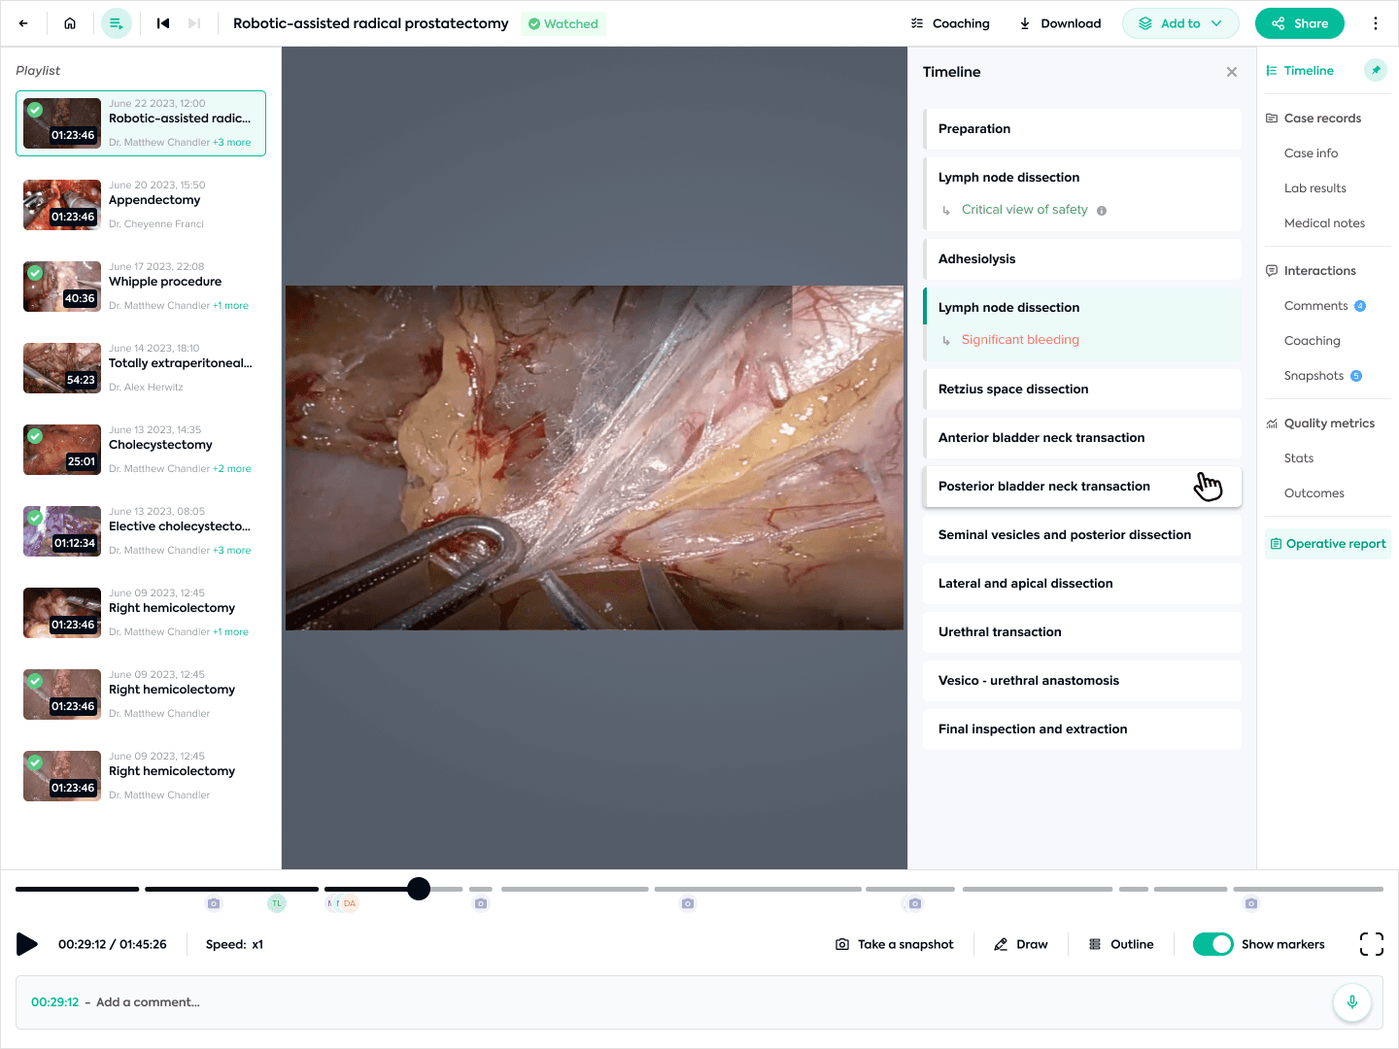
Task: Show +1 more on Whipple procedure
Action: tap(231, 306)
